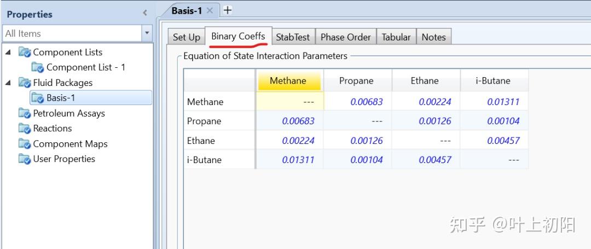Click the i-Butane column header
This screenshot has width=591, height=249.
pos(493,80)
